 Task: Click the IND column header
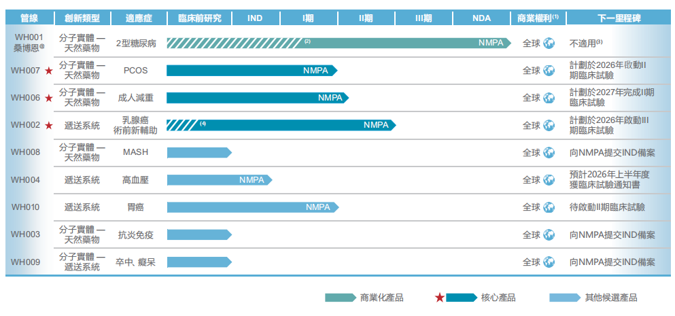pos(256,18)
